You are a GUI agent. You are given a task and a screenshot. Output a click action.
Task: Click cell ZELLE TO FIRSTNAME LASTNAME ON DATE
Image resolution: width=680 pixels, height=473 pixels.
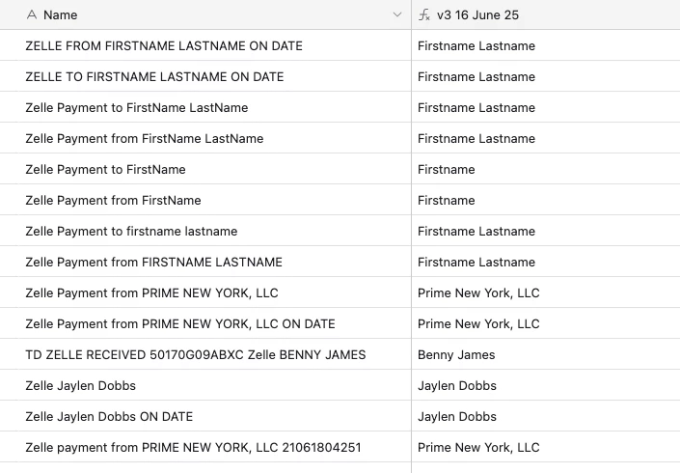click(215, 76)
